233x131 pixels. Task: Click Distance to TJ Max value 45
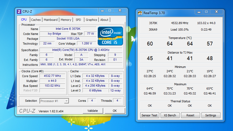click(150, 58)
